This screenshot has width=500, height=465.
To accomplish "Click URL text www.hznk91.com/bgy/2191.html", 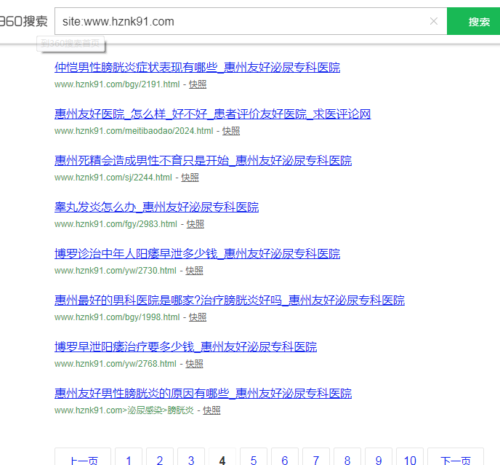I will [x=117, y=84].
